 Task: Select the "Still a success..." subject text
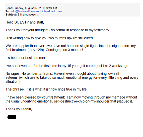click(28, 15)
